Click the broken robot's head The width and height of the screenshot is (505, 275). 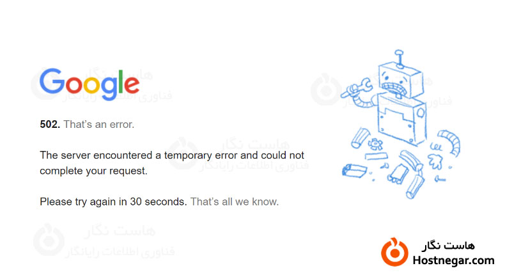point(400,79)
